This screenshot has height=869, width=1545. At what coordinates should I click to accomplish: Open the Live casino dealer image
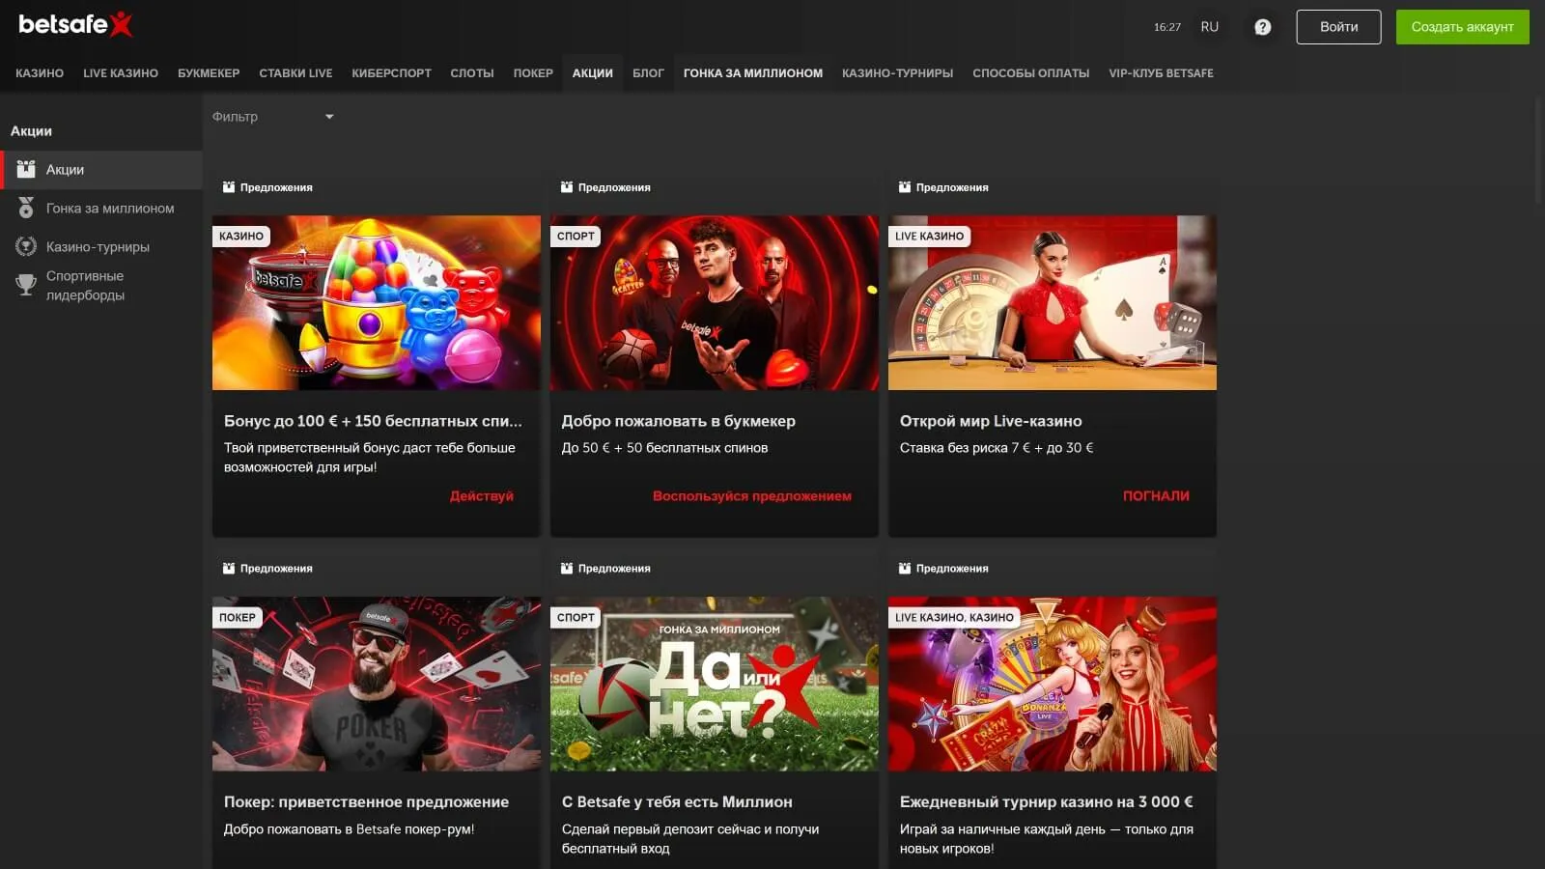tap(1053, 303)
